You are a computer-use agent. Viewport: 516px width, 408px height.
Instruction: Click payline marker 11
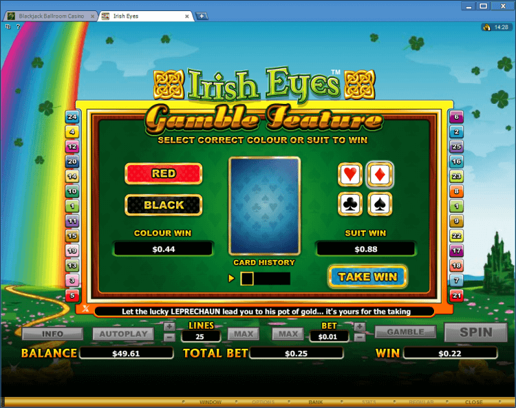pyautogui.click(x=72, y=221)
